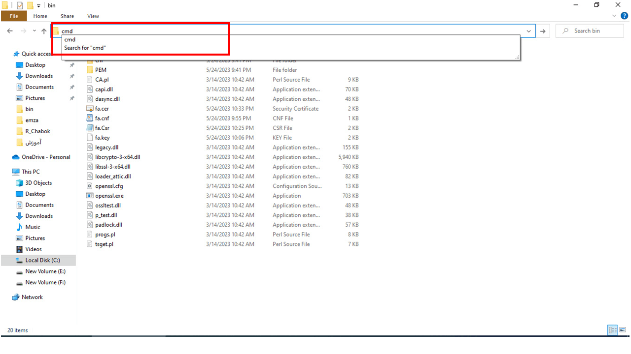Open the Share ribbon tab

[67, 16]
